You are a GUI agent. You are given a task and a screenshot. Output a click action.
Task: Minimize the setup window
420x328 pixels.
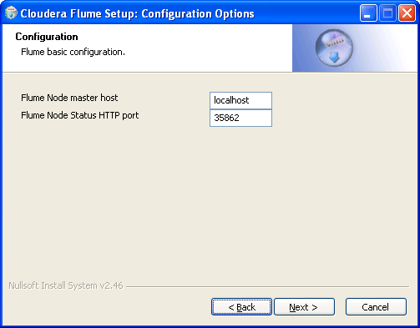click(x=368, y=13)
